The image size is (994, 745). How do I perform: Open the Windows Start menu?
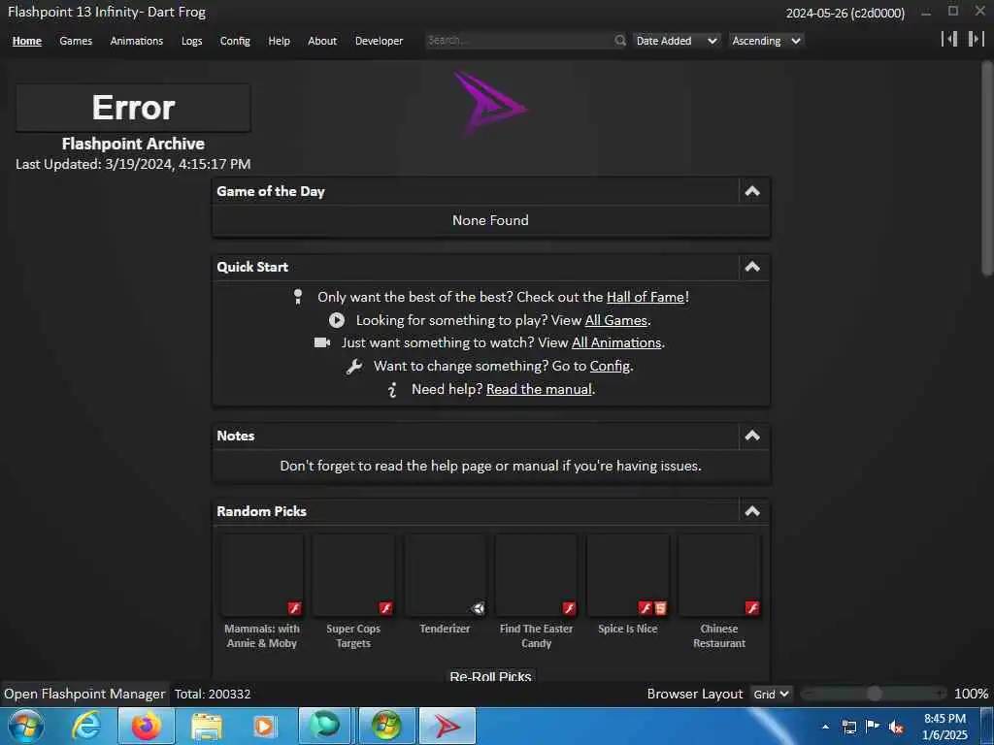[26, 726]
